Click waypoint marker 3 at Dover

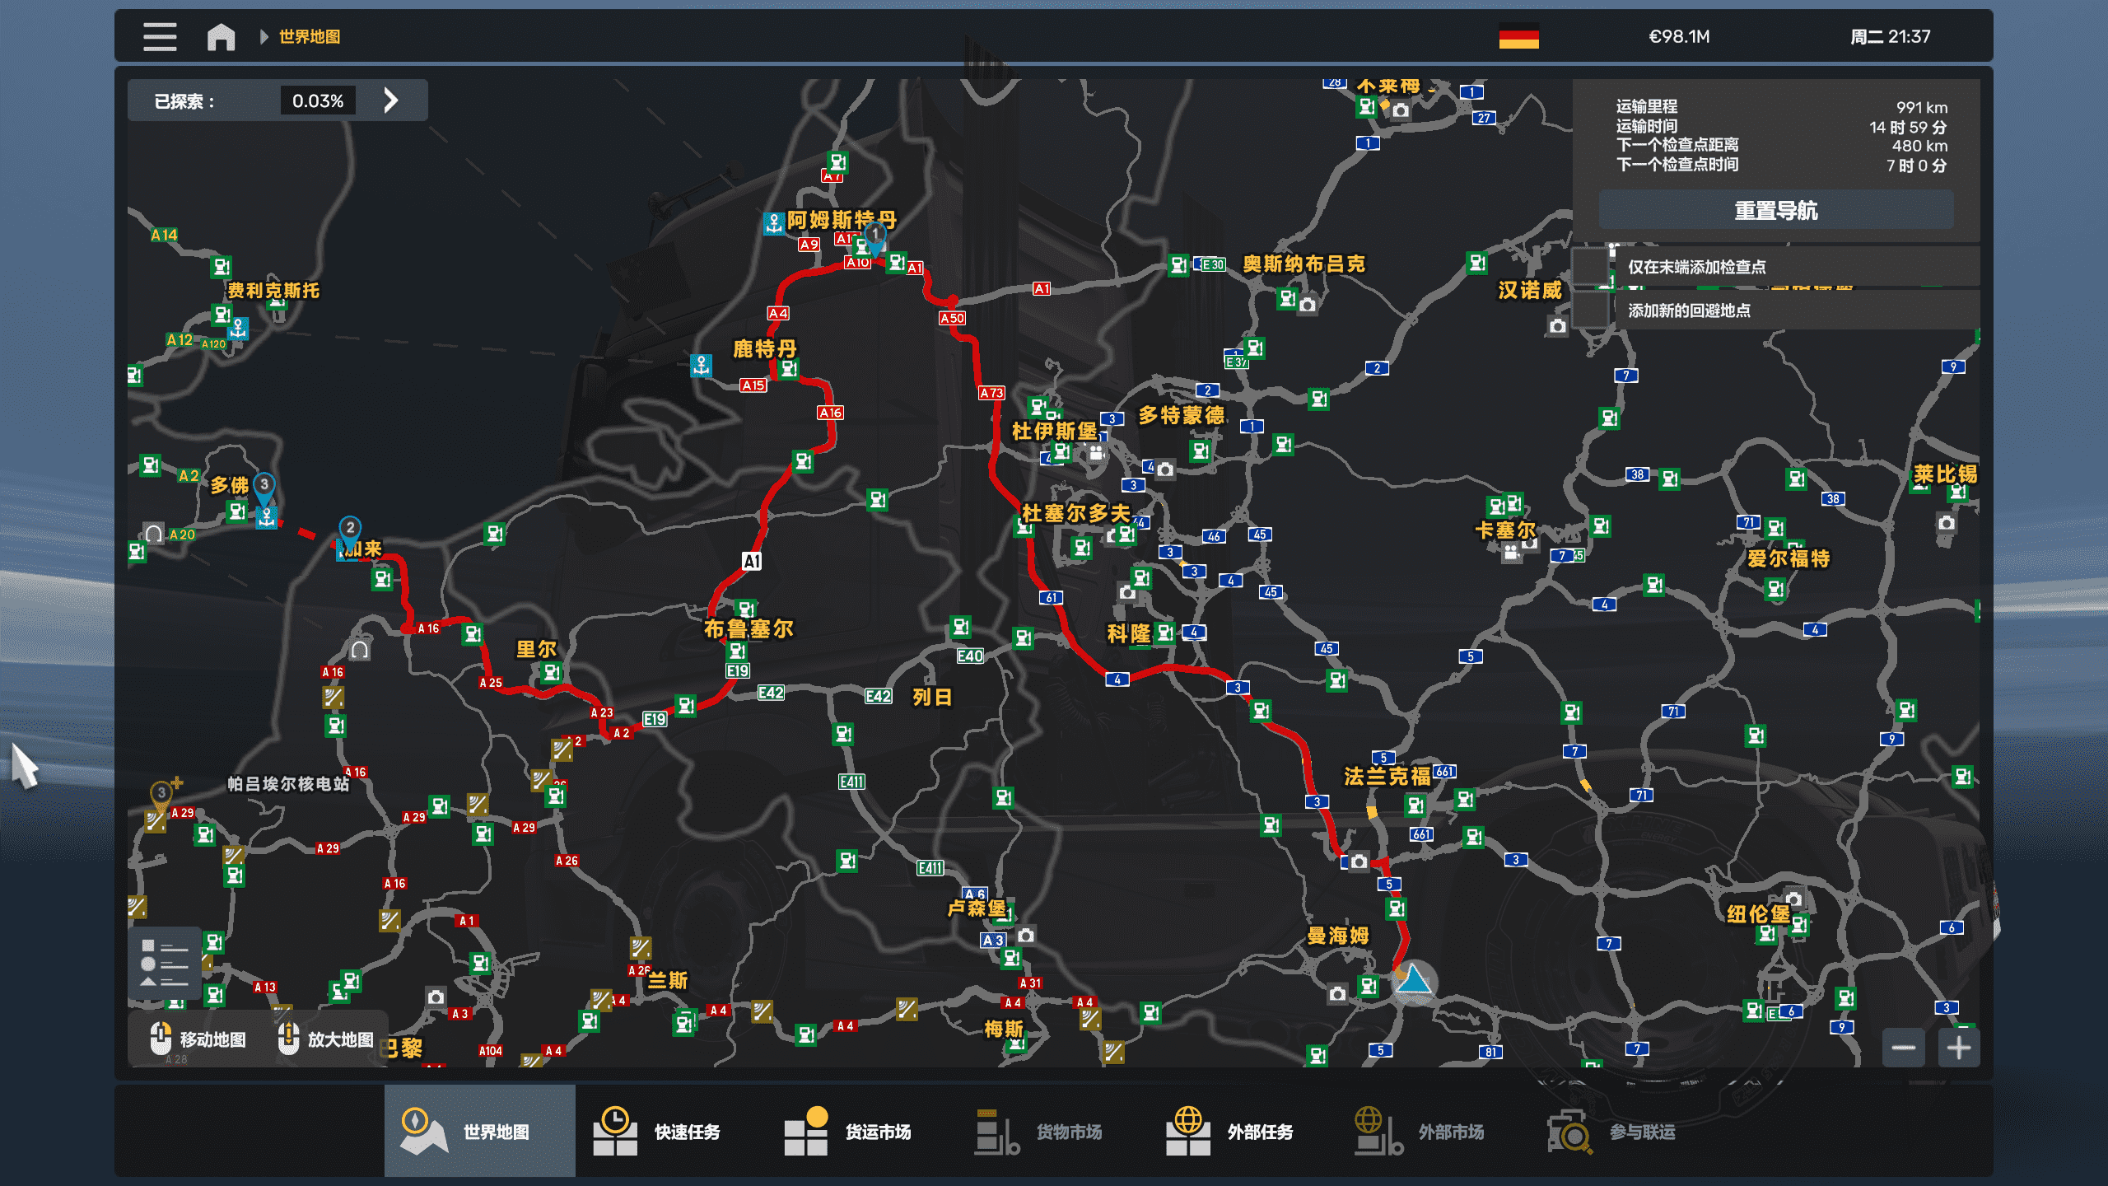[264, 486]
